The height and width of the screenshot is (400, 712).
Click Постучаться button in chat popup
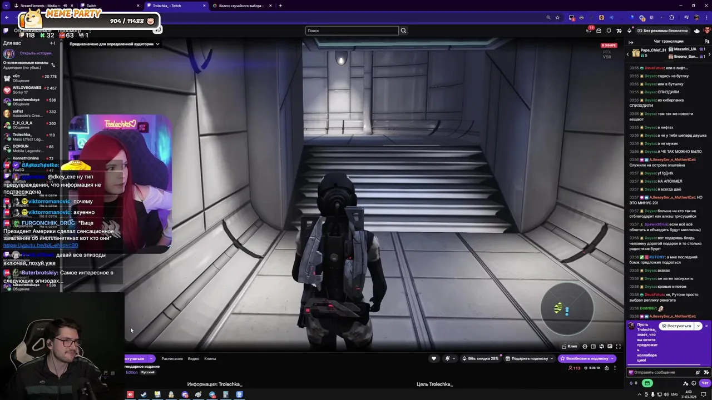tap(676, 326)
